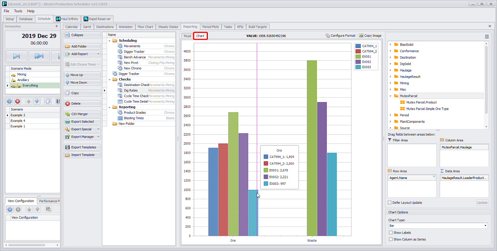Image resolution: width=497 pixels, height=251 pixels.
Task: Click the field list layout icon
Action: (487, 36)
